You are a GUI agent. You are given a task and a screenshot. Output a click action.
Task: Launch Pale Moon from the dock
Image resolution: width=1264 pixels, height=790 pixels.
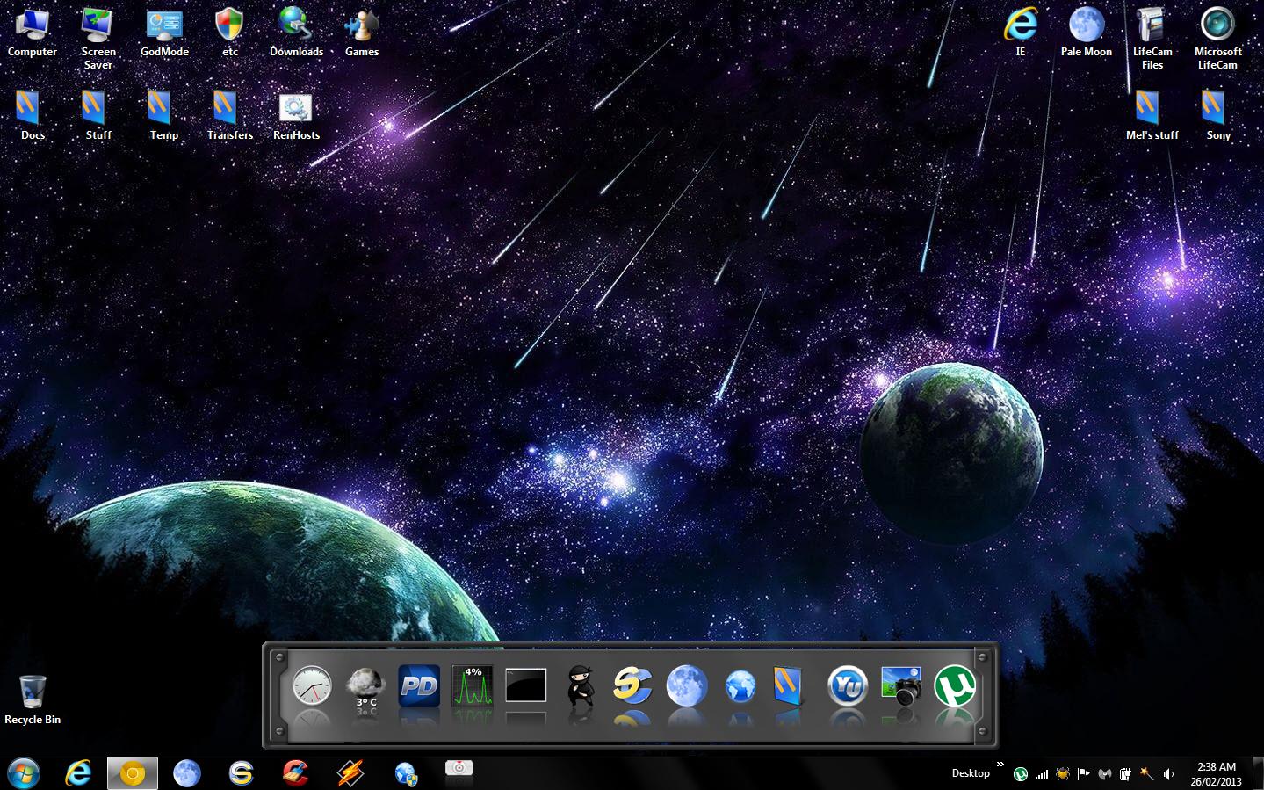(687, 686)
